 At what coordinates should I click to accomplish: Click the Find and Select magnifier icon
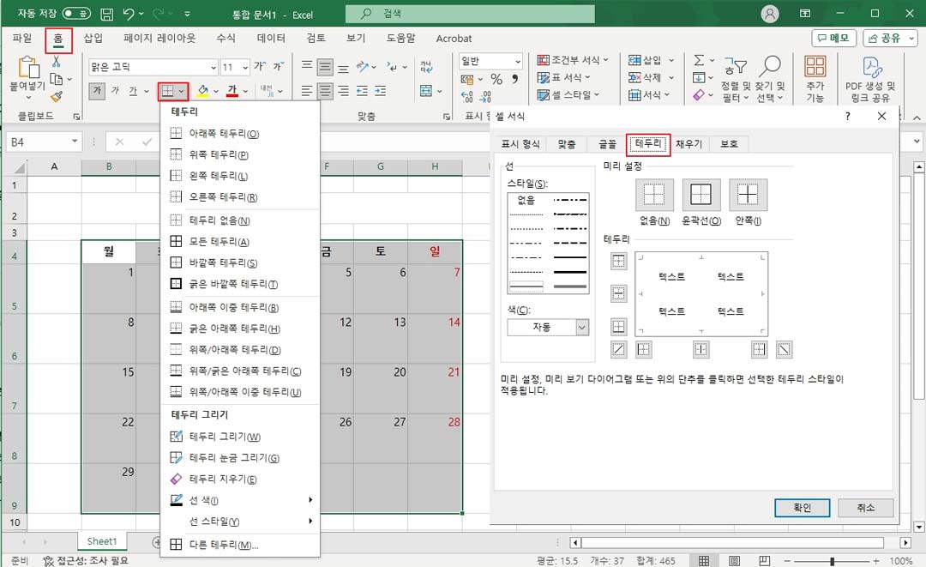pos(771,65)
